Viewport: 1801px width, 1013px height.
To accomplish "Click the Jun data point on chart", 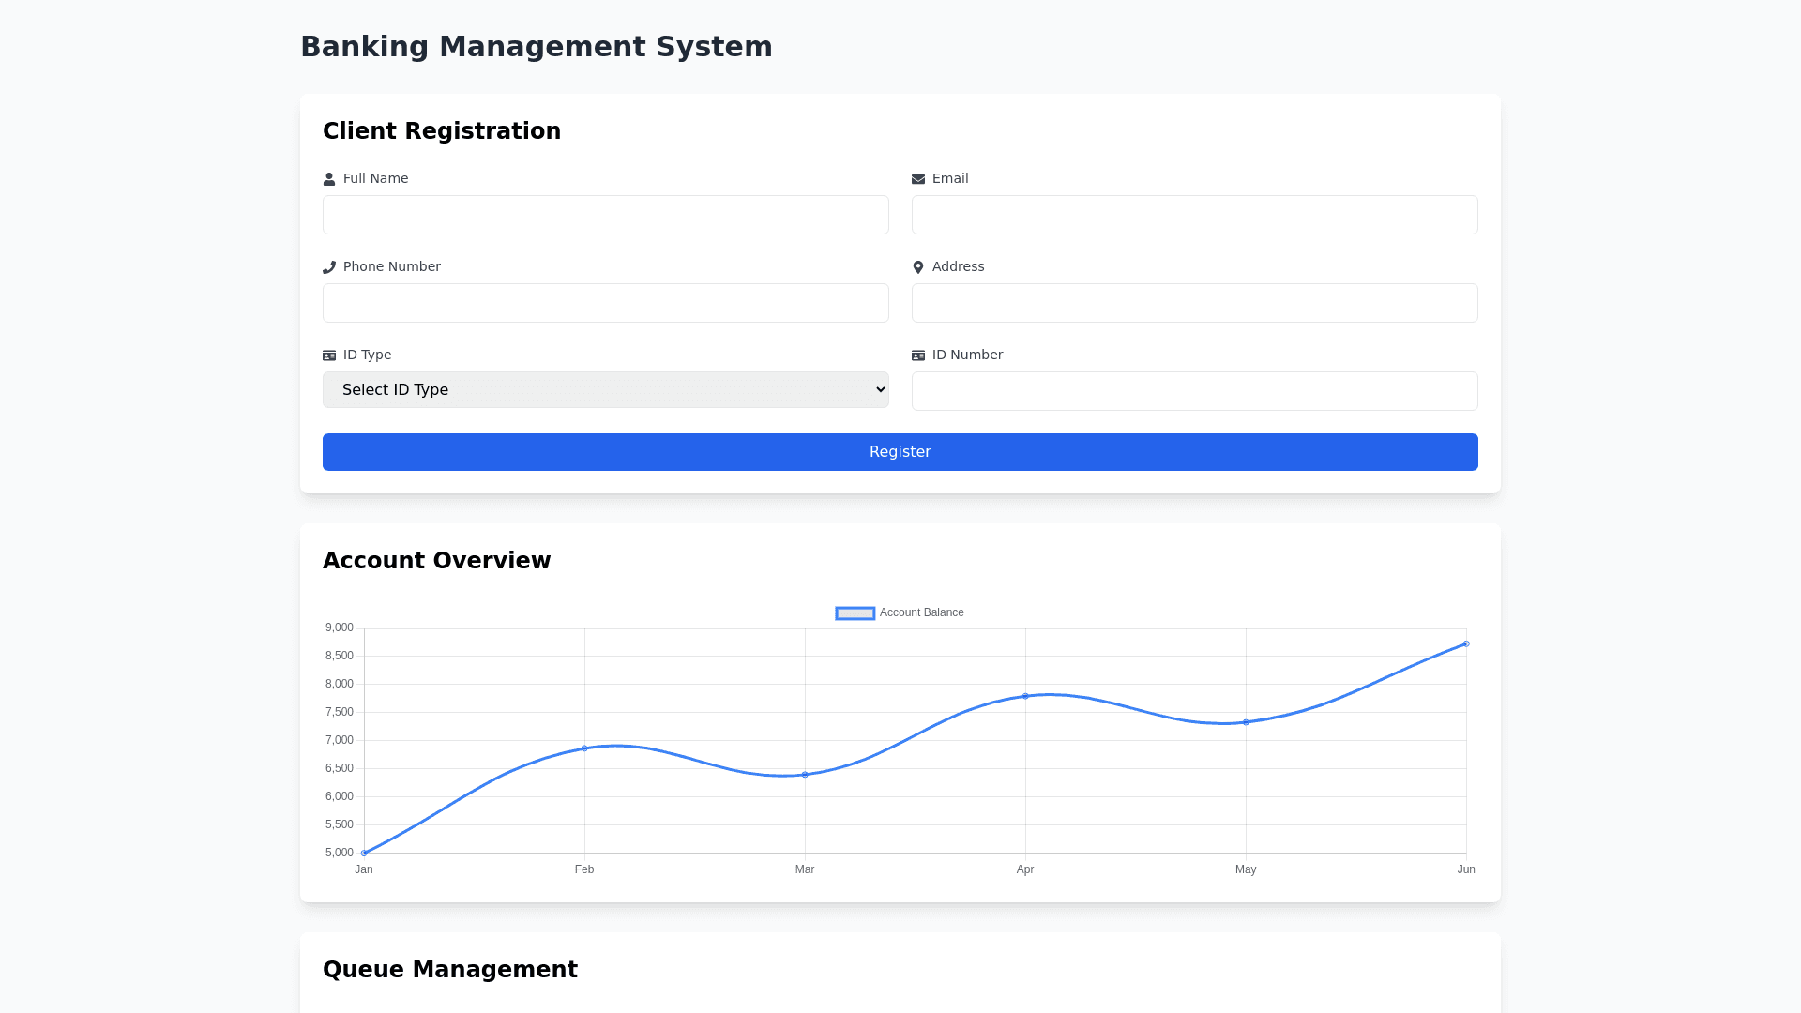I will [x=1465, y=644].
